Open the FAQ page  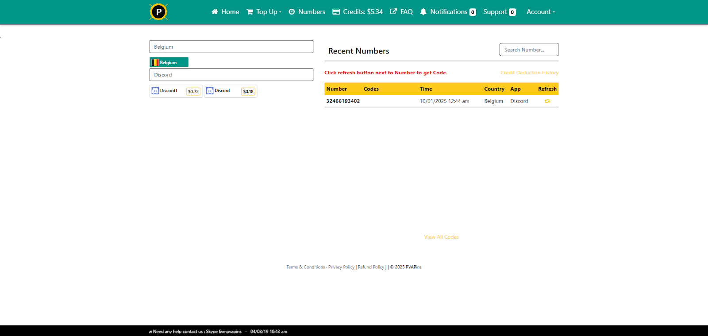click(x=401, y=12)
